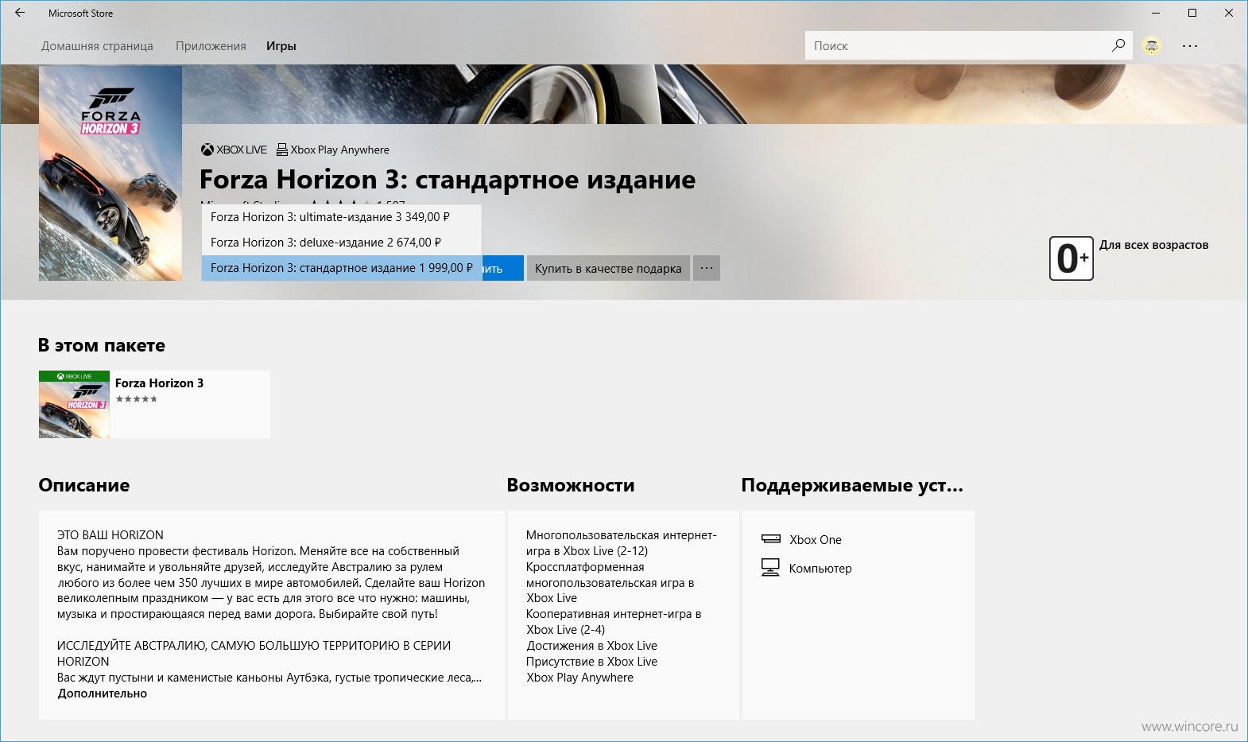Click the Компьютер device icon
Image resolution: width=1248 pixels, height=742 pixels.
pyautogui.click(x=770, y=568)
